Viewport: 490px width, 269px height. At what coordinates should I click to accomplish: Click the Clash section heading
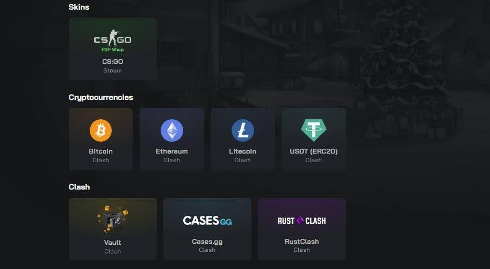pyautogui.click(x=80, y=187)
